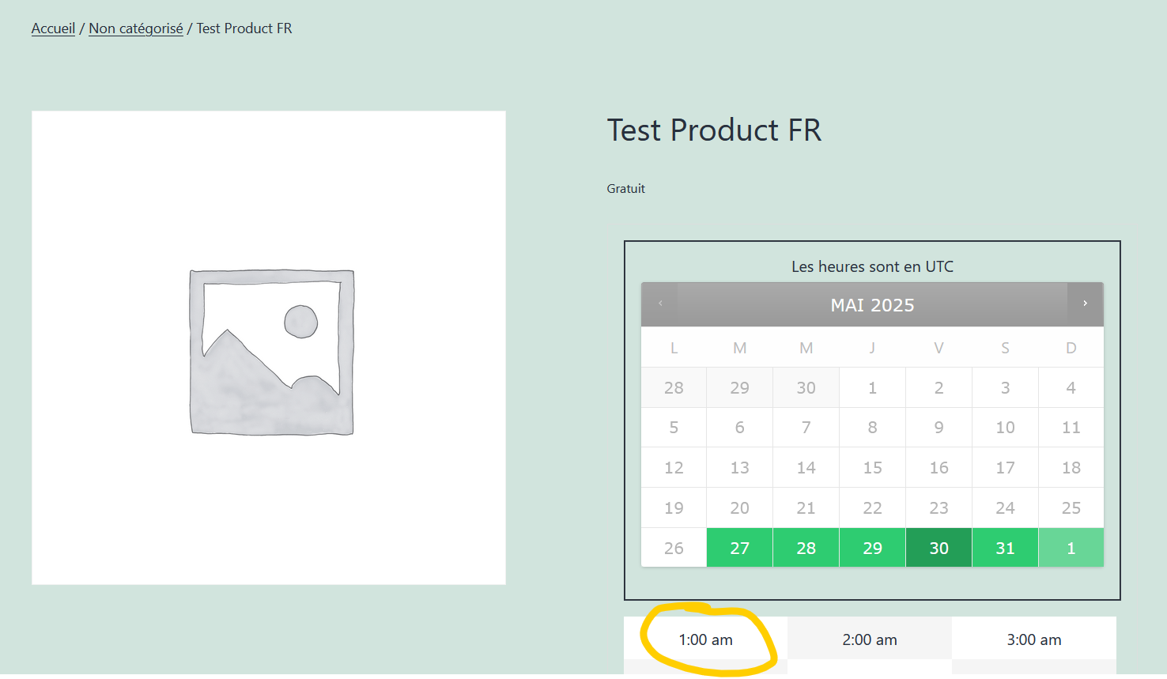Click disabled date 9 in the calendar

click(939, 427)
